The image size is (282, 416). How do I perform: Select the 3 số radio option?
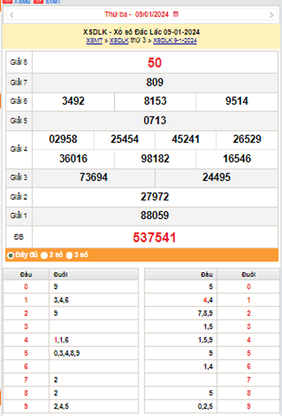click(x=69, y=255)
